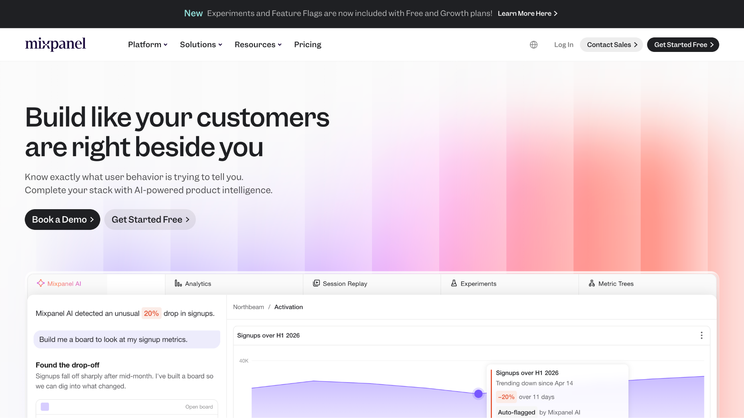Open the language globe icon
The width and height of the screenshot is (744, 418).
tap(534, 45)
